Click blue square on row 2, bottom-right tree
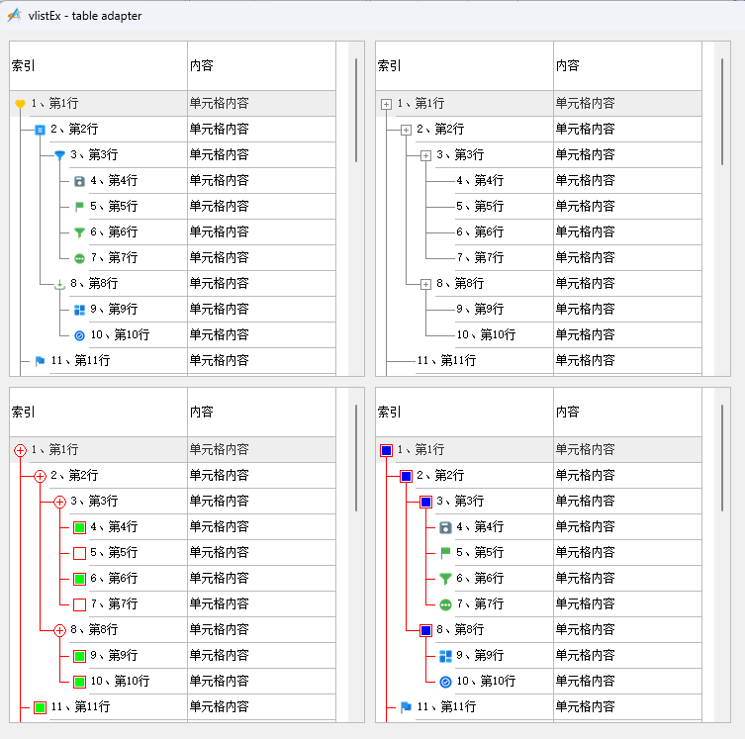This screenshot has height=739, width=745. pos(406,476)
